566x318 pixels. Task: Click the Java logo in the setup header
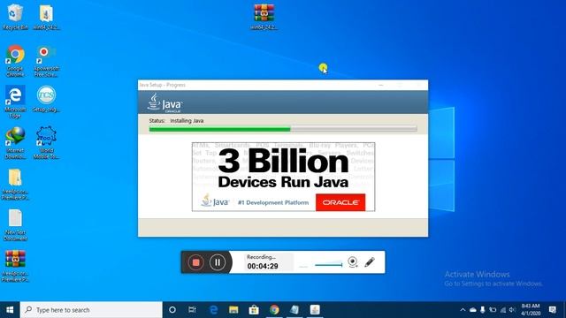click(164, 102)
